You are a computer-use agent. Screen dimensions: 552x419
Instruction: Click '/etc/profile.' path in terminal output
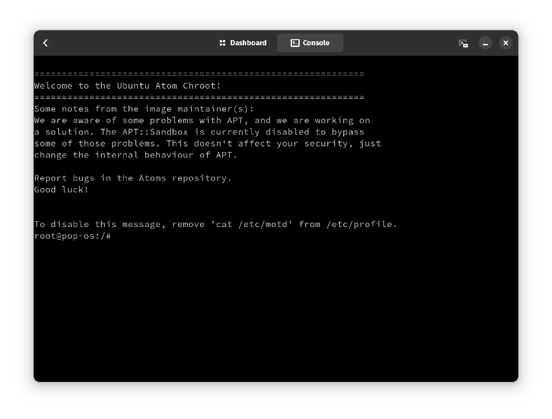pos(361,224)
